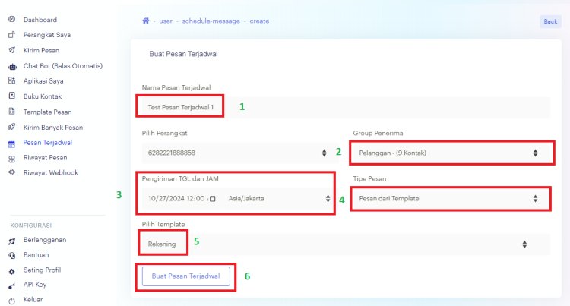
Task: Open Kirim Banyak Pesan menu item
Action: 53,127
